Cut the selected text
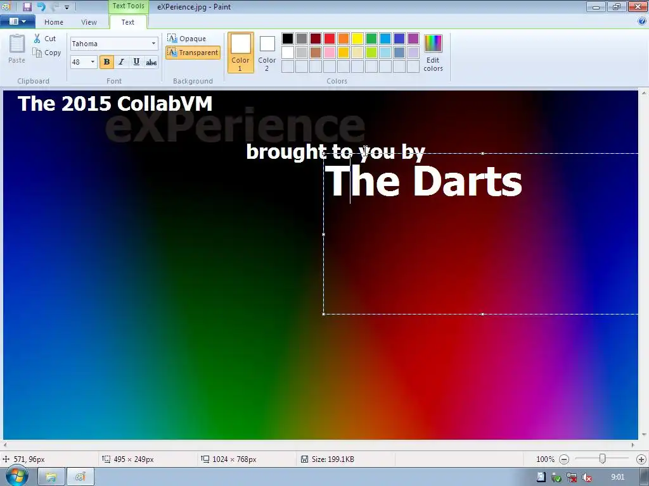 pos(45,39)
